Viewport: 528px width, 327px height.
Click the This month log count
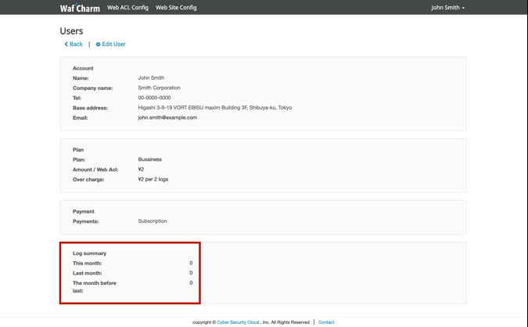coord(190,264)
